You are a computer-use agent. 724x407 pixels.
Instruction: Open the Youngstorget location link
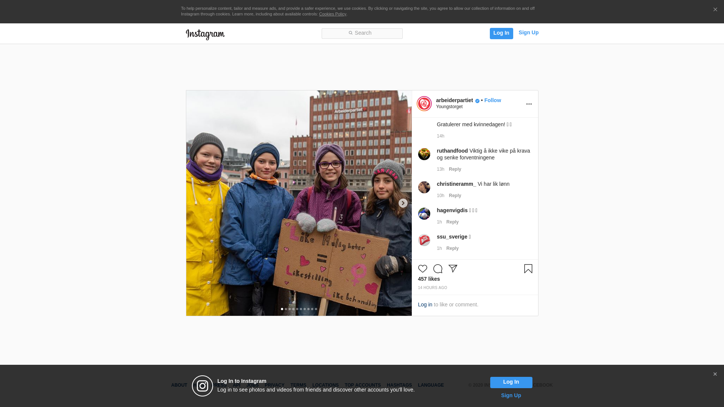tap(449, 107)
